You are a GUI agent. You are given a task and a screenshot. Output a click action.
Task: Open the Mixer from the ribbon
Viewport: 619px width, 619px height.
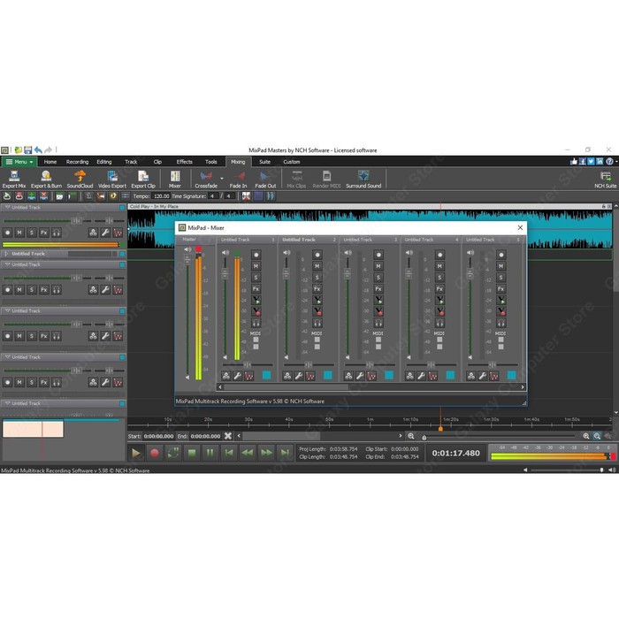(x=175, y=179)
